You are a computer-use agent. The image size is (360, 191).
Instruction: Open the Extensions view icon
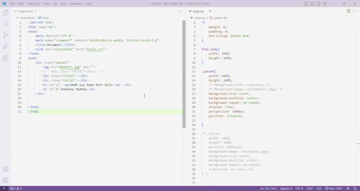tap(5, 58)
